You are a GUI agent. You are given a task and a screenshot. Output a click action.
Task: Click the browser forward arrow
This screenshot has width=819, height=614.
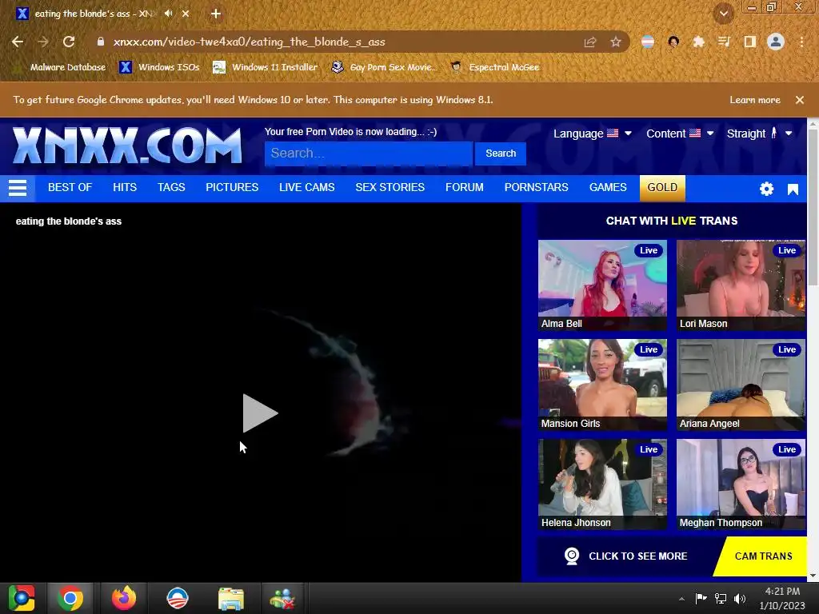pos(43,42)
